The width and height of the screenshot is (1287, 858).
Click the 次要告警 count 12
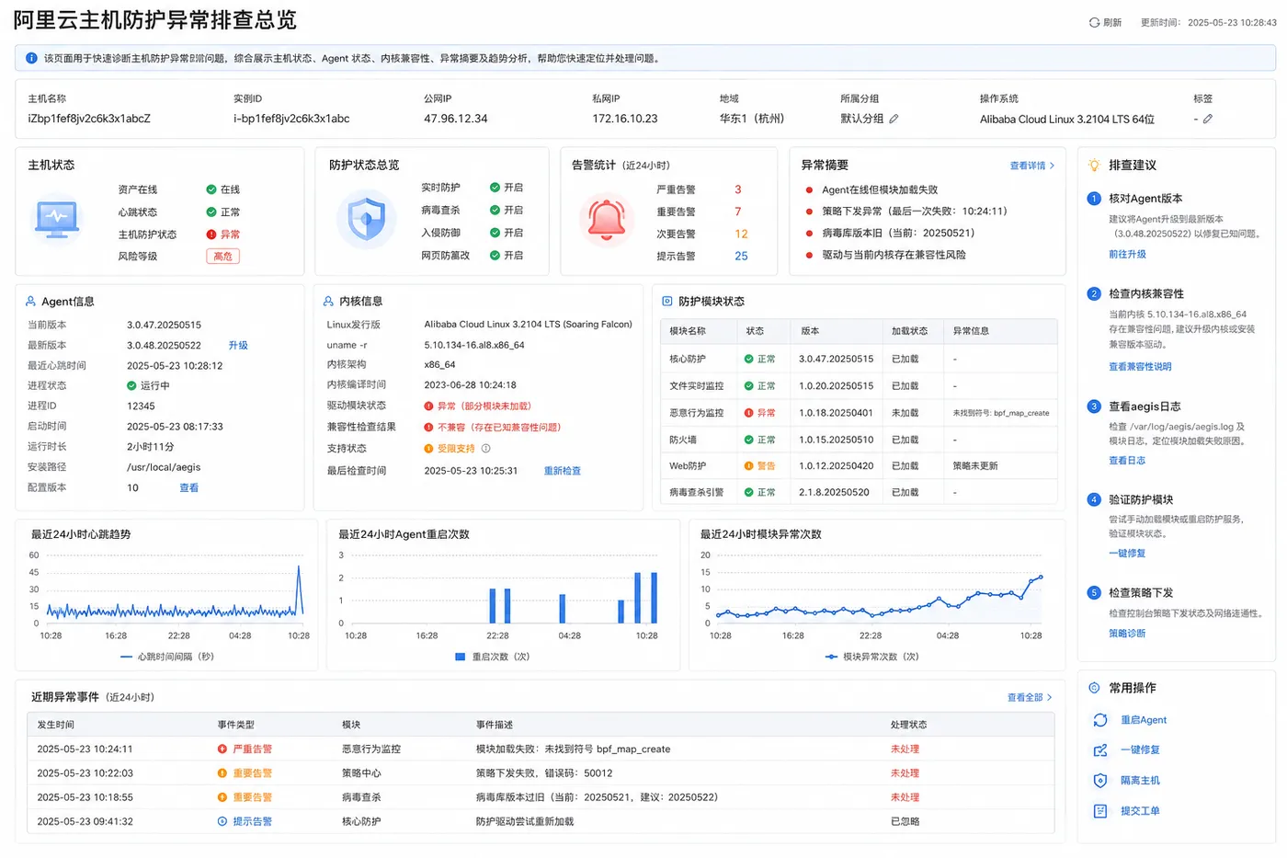point(741,235)
